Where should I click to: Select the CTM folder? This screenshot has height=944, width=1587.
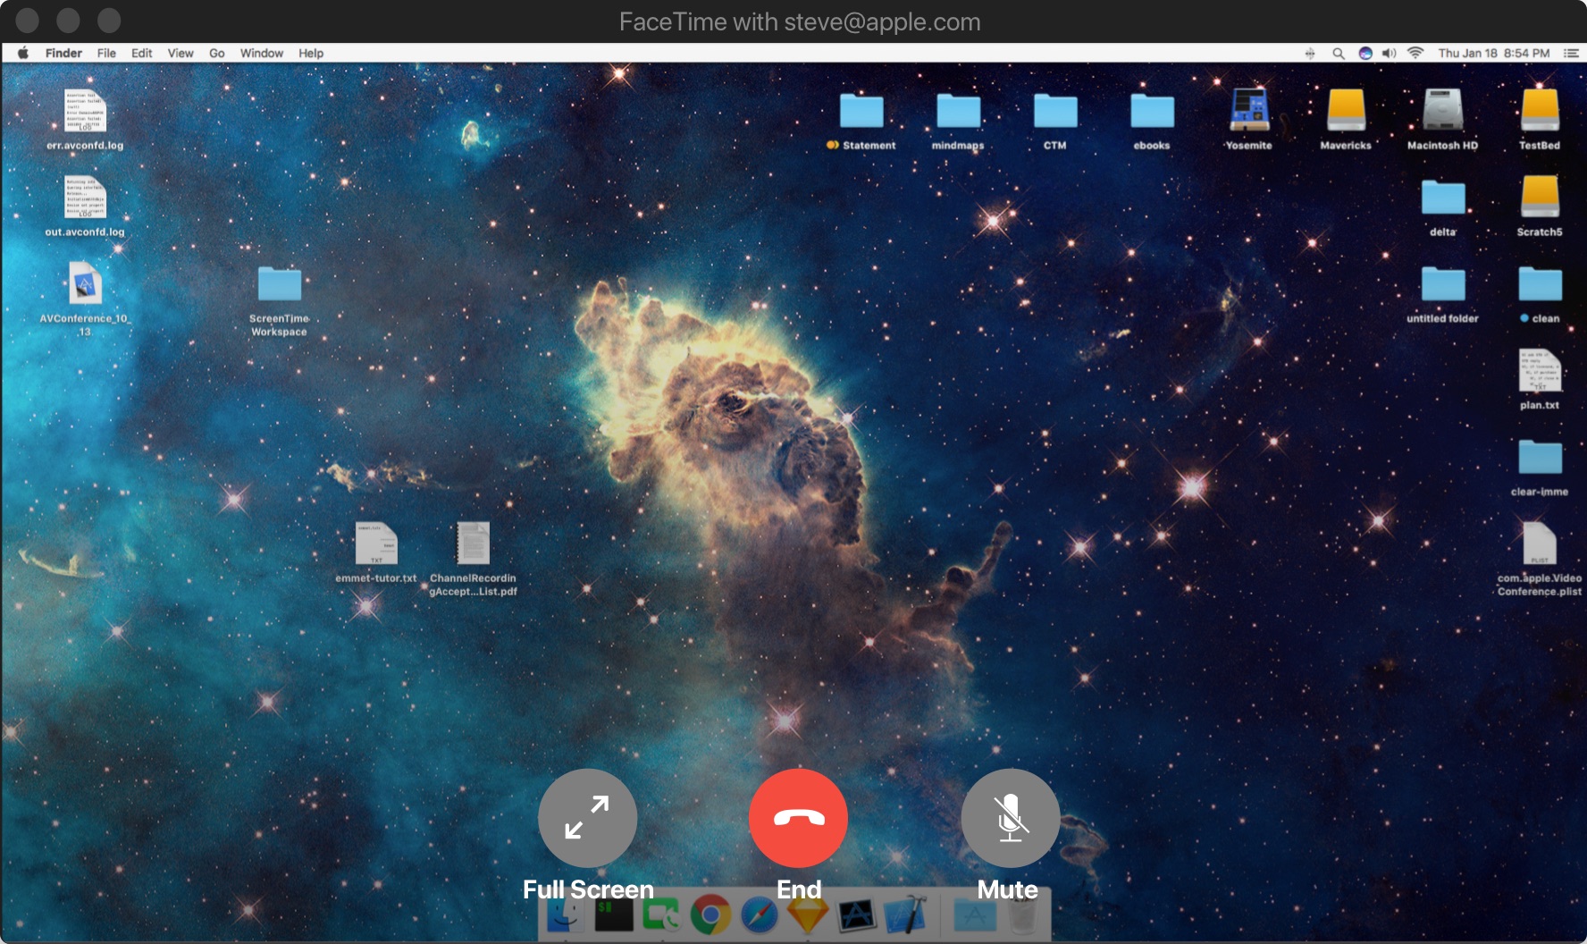click(1055, 120)
